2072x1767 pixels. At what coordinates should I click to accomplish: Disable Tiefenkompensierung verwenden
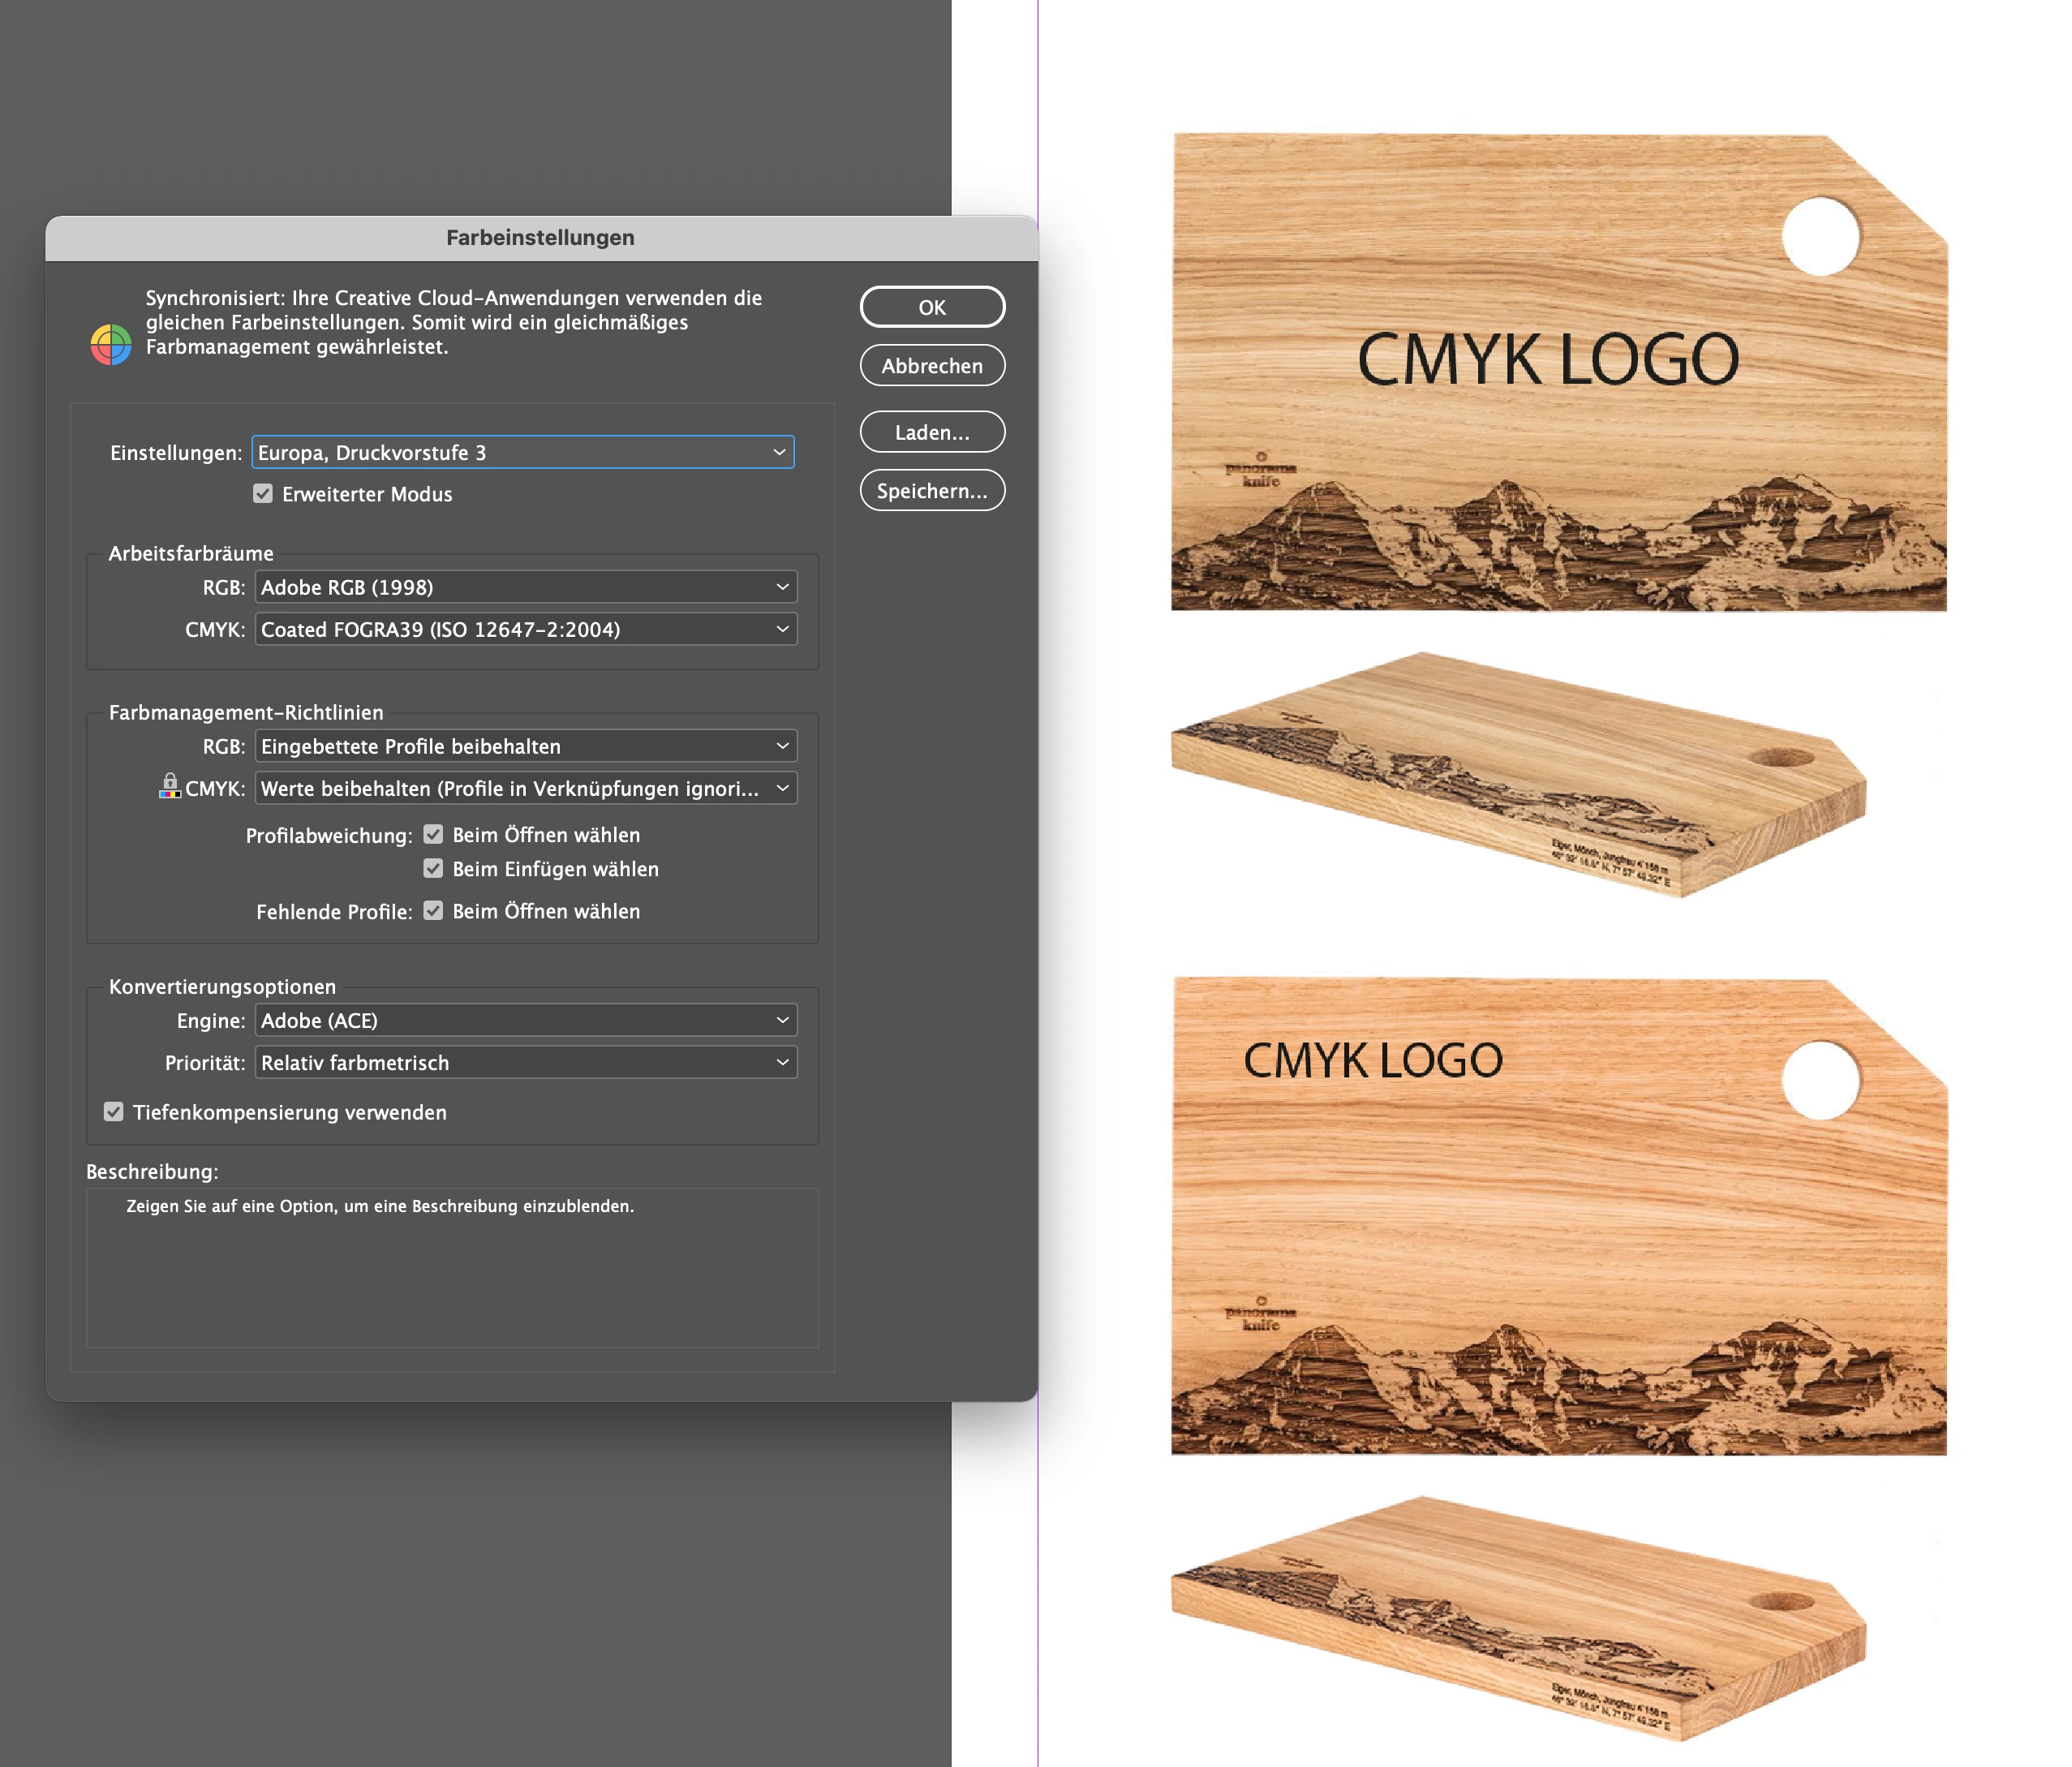(114, 1111)
